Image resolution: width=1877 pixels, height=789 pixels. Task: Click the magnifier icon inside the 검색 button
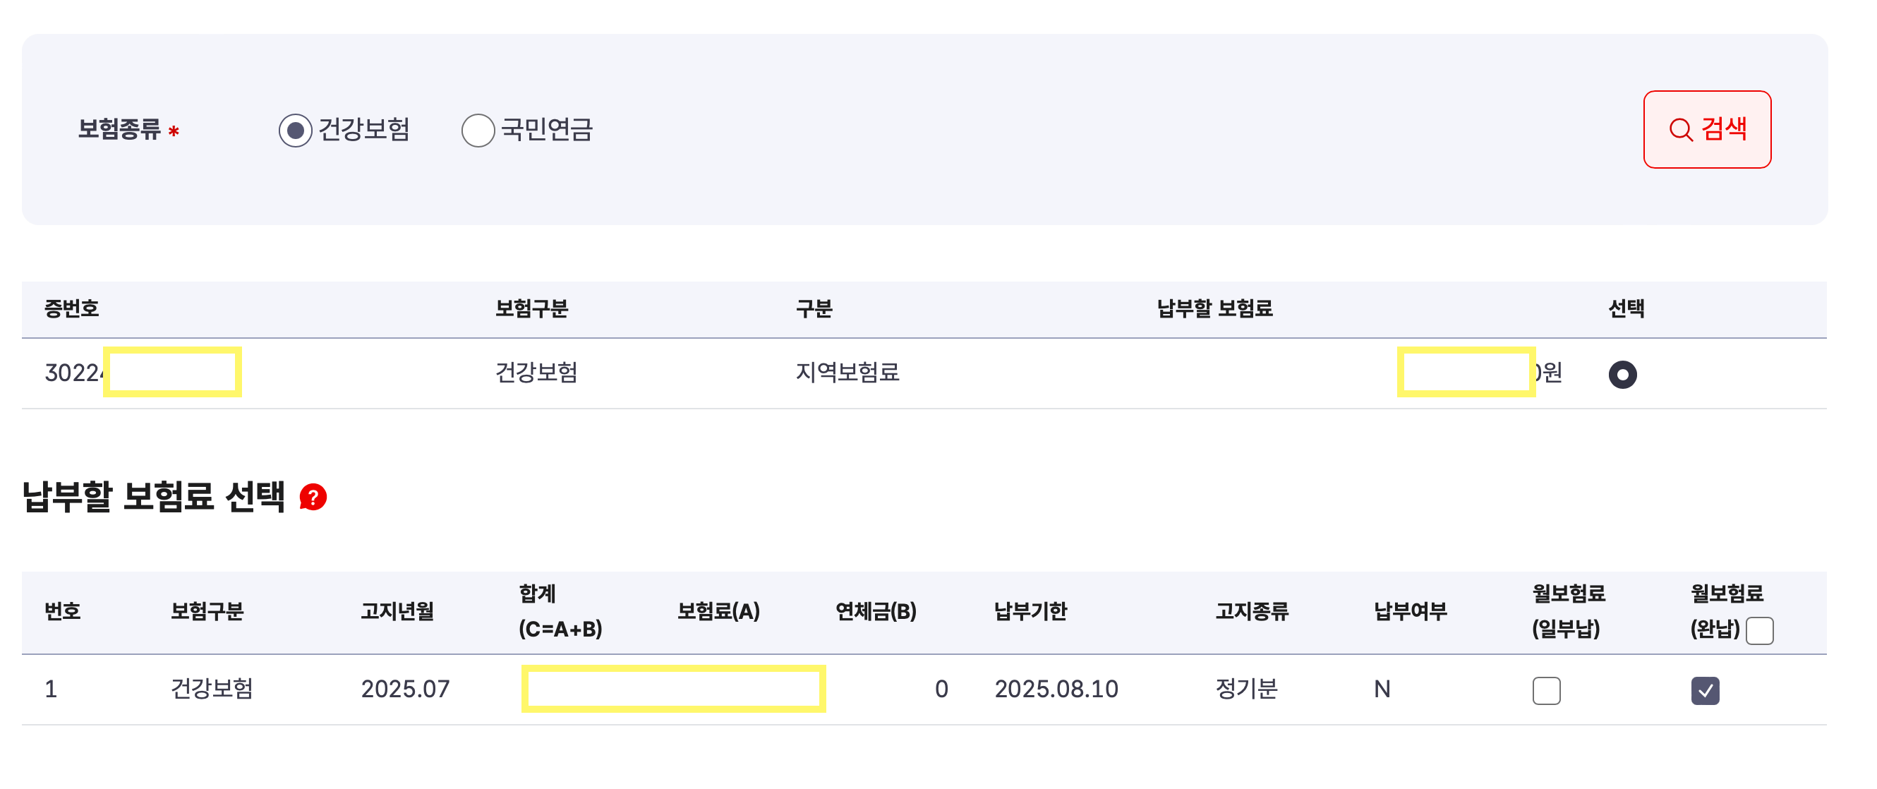(x=1680, y=131)
